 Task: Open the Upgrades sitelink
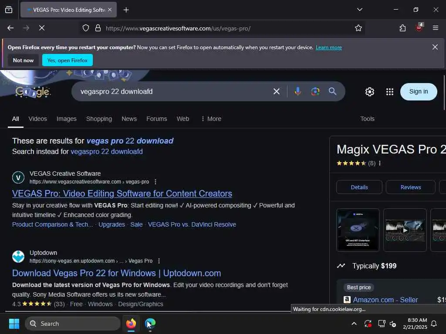tap(111, 225)
